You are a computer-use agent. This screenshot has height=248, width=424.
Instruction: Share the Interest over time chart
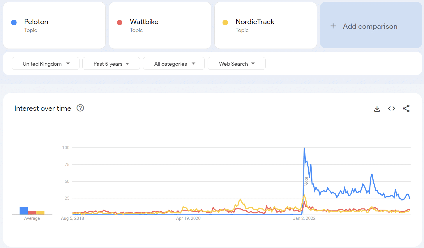[x=406, y=108]
